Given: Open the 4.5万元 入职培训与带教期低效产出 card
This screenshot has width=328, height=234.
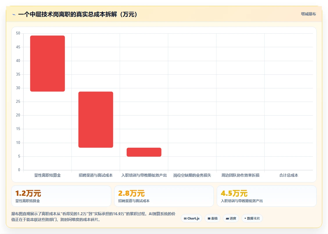Looking at the screenshot, I should point(267,196).
